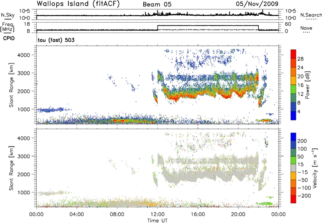The width and height of the screenshot is (322, 223).
Task: Click the '20:00' time tick label
Action: click(x=238, y=215)
